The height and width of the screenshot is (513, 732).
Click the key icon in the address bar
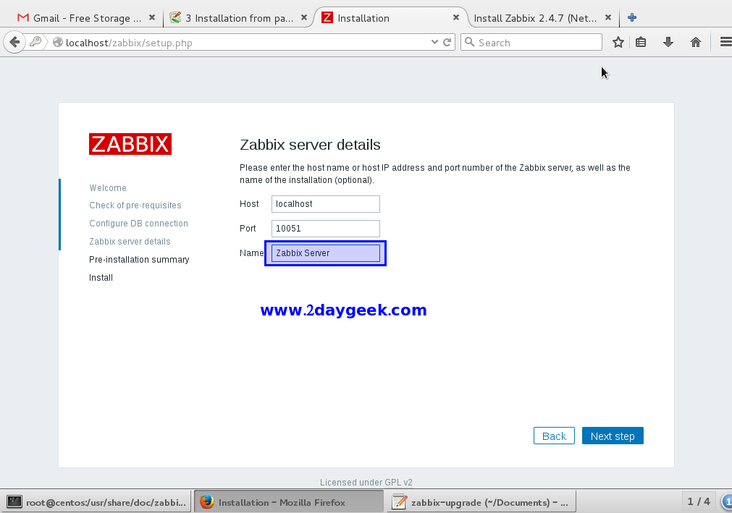35,42
